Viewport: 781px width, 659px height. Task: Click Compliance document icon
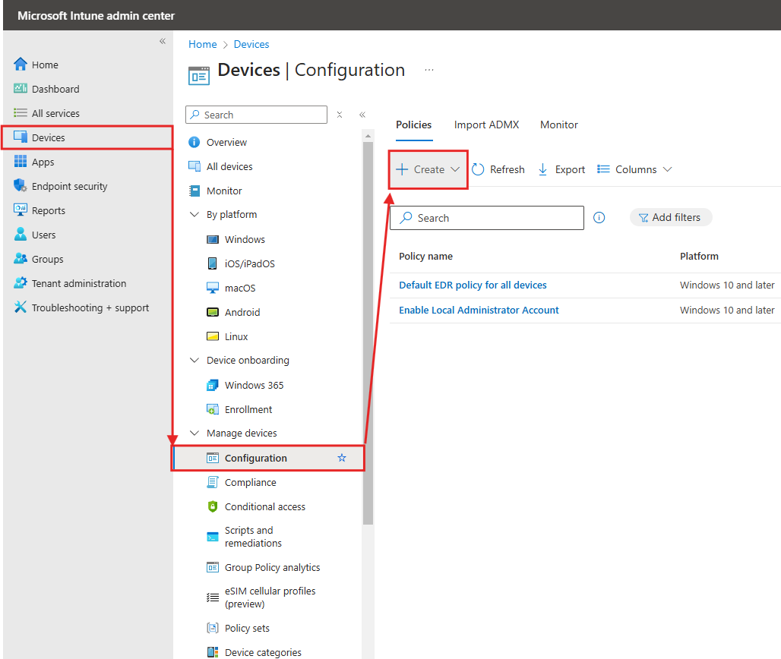tap(213, 482)
